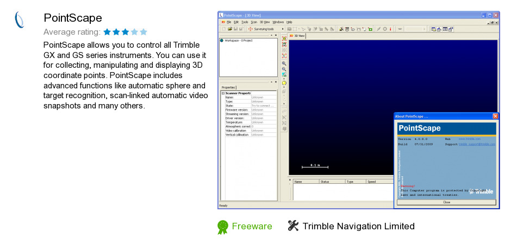Viewport: 511px width, 251px height.
Task: Select the Zoom Out magnifier tool
Action: (284, 69)
